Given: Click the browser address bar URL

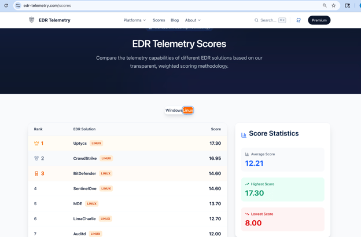Looking at the screenshot, I should (47, 6).
